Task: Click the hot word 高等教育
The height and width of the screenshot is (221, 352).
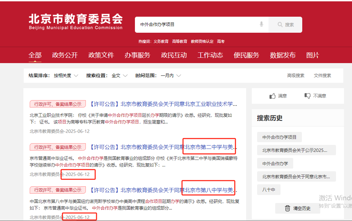Action: coord(180,41)
